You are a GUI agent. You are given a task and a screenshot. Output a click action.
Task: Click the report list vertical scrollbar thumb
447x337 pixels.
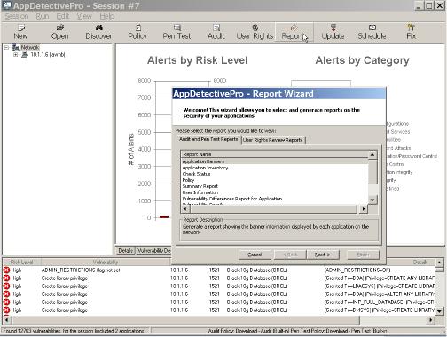point(372,171)
